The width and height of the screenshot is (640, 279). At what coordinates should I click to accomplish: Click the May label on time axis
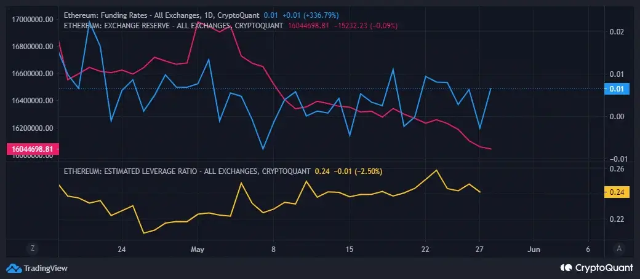198,250
